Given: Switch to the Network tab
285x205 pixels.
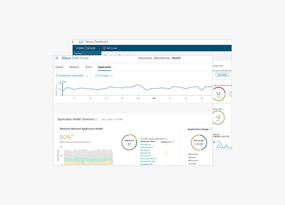Looking at the screenshot, I should pyautogui.click(x=74, y=67).
